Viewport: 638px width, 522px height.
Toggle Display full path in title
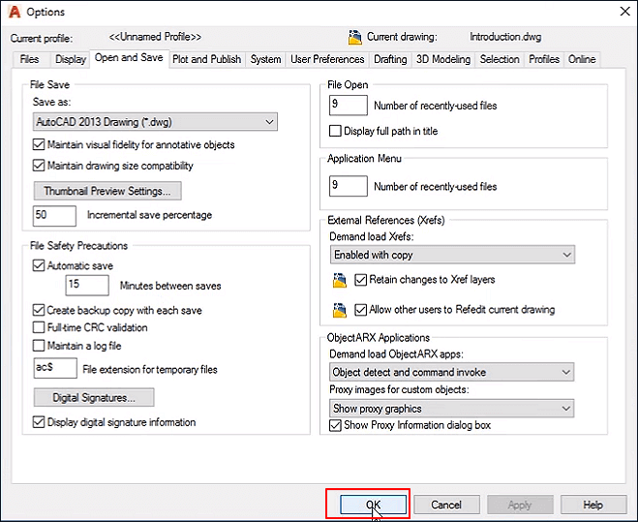[x=336, y=131]
